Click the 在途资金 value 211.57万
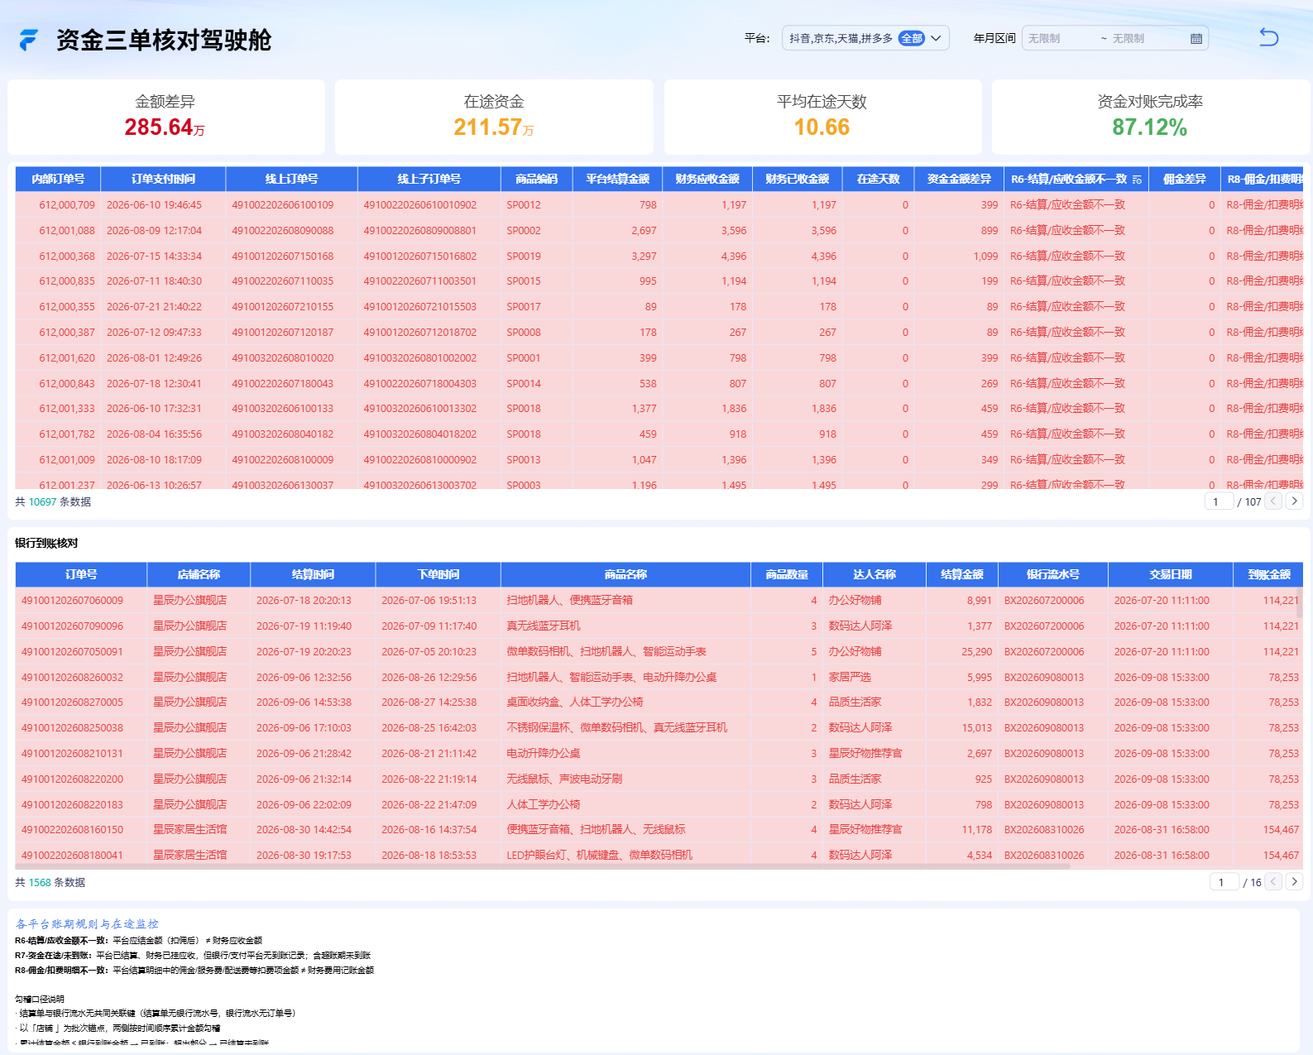Screen dimensions: 1313x1055 coord(494,127)
